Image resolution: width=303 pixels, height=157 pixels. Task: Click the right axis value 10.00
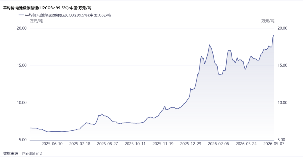(x=282, y=103)
